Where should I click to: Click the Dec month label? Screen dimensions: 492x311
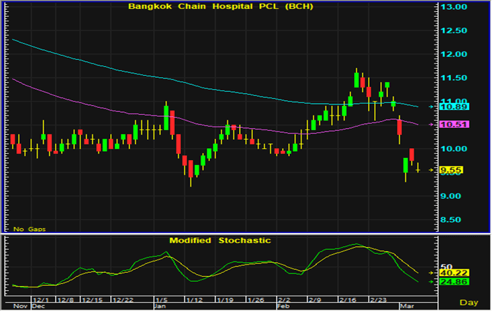coord(39,306)
